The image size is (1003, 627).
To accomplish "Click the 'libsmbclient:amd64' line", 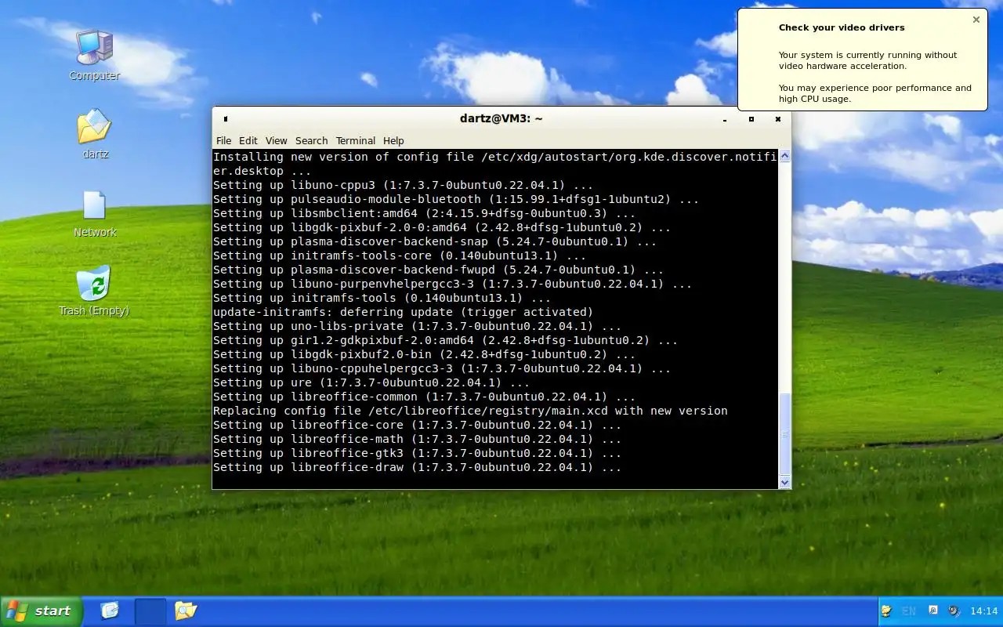I will point(425,213).
